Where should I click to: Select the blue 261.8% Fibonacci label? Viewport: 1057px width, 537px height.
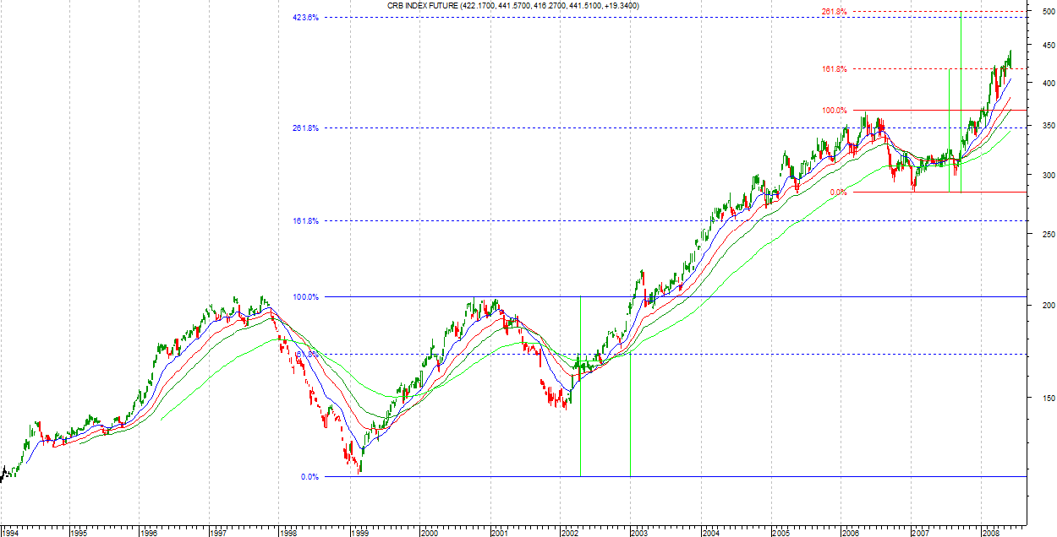[305, 128]
